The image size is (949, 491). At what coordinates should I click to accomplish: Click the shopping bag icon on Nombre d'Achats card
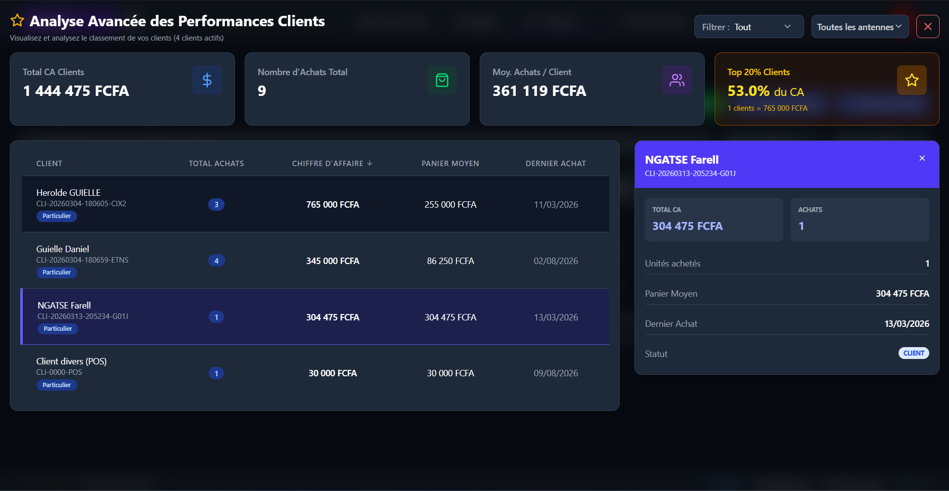(442, 80)
